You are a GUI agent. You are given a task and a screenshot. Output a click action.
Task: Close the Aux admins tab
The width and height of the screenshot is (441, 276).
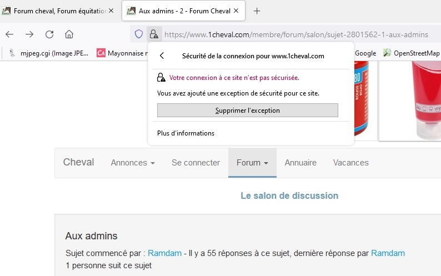(x=235, y=11)
